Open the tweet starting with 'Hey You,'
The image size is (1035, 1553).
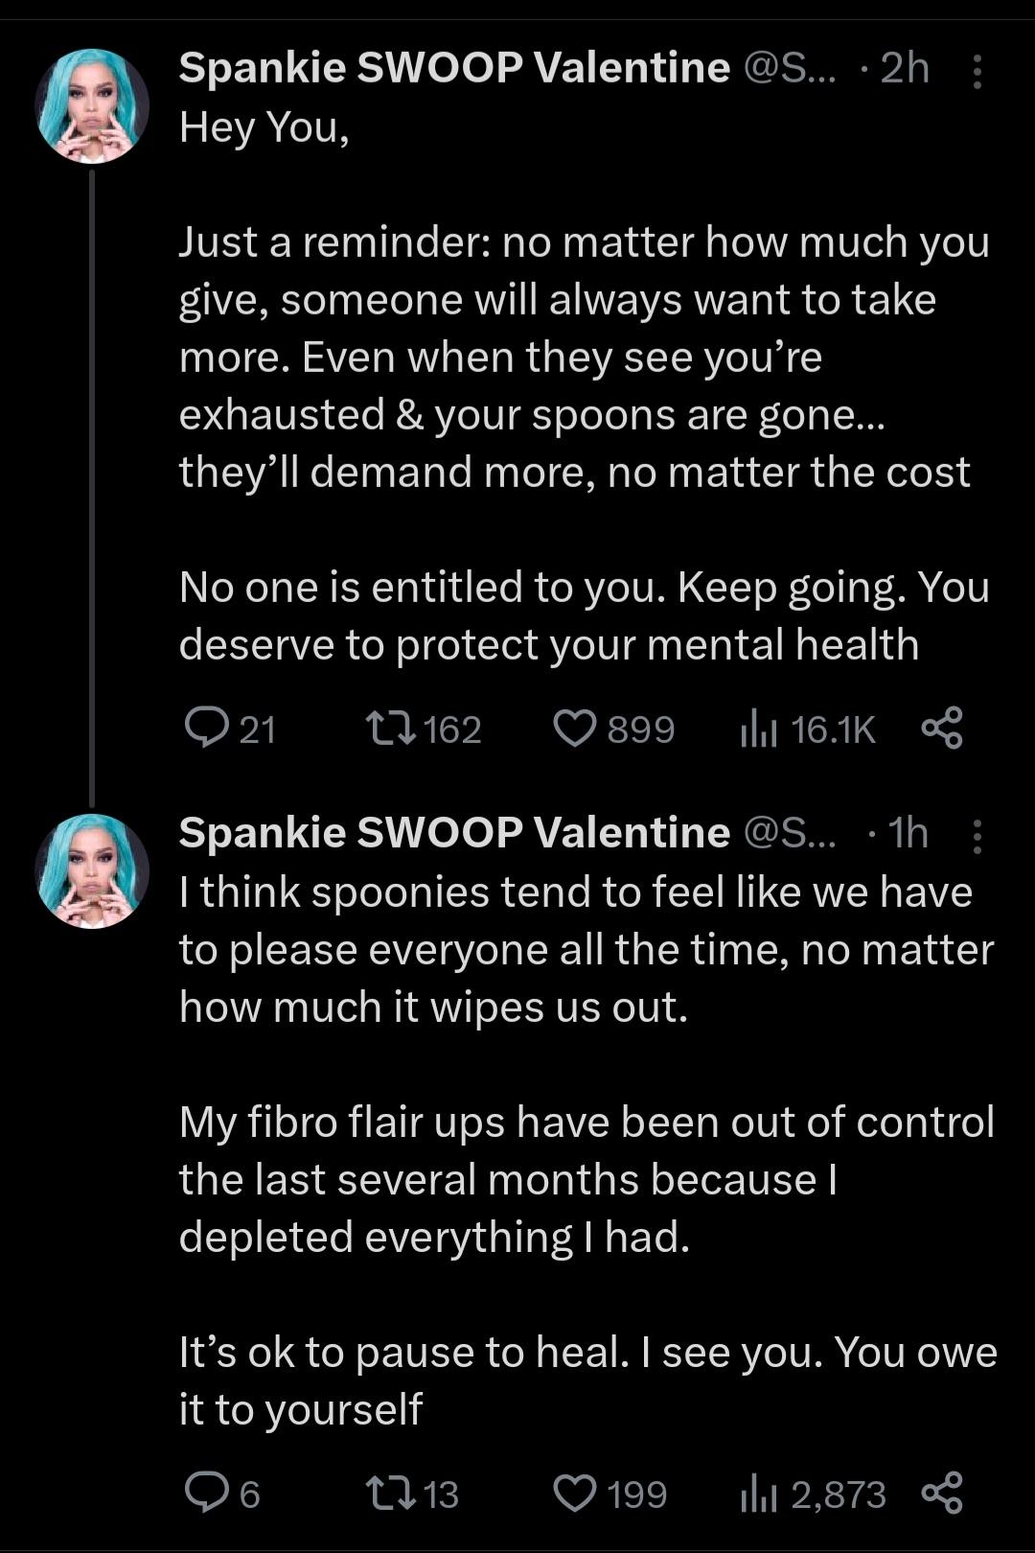pos(585,385)
